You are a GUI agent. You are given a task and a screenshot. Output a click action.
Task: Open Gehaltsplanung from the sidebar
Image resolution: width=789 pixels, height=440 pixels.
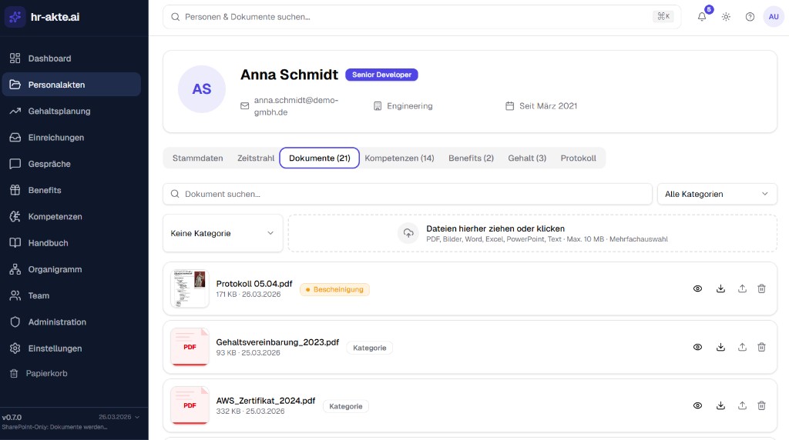click(x=59, y=111)
